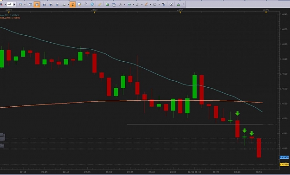The height and width of the screenshot is (175, 290).
Task: Click the yellow 23:00 time axis marker
Action: point(95,13)
